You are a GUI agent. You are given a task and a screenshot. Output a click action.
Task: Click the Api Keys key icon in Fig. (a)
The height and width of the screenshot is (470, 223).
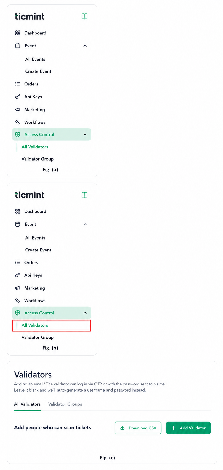click(18, 97)
